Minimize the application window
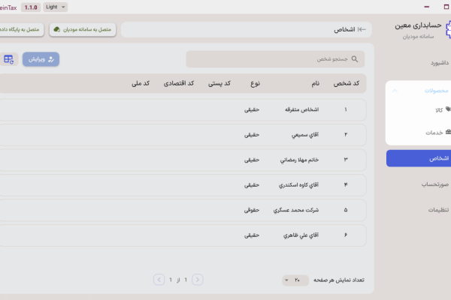Screen dimensions: 451x300 (x=426, y=7)
